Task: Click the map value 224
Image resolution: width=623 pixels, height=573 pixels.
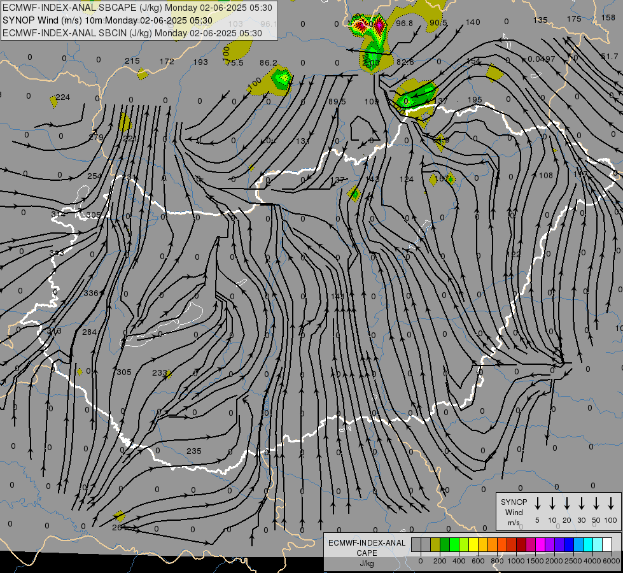Action: (x=63, y=97)
